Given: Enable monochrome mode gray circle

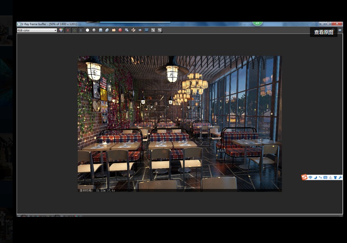Looking at the screenshot, I should [x=94, y=30].
